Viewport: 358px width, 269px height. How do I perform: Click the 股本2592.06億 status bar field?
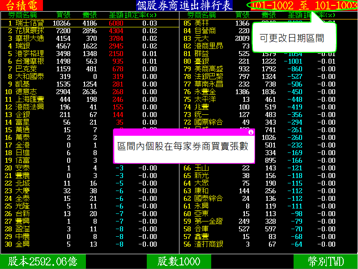[x=43, y=262]
